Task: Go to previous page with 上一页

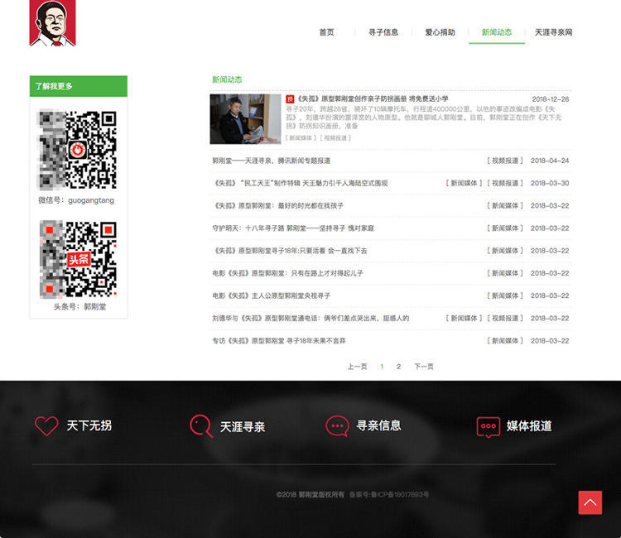Action: coord(357,367)
